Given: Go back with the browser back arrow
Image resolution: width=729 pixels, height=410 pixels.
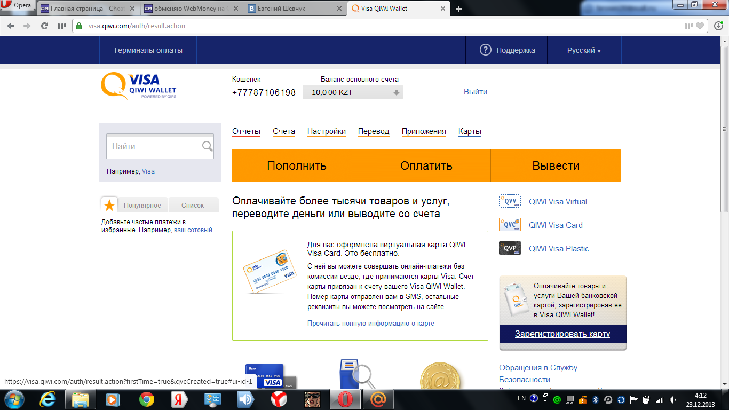Looking at the screenshot, I should pyautogui.click(x=11, y=26).
